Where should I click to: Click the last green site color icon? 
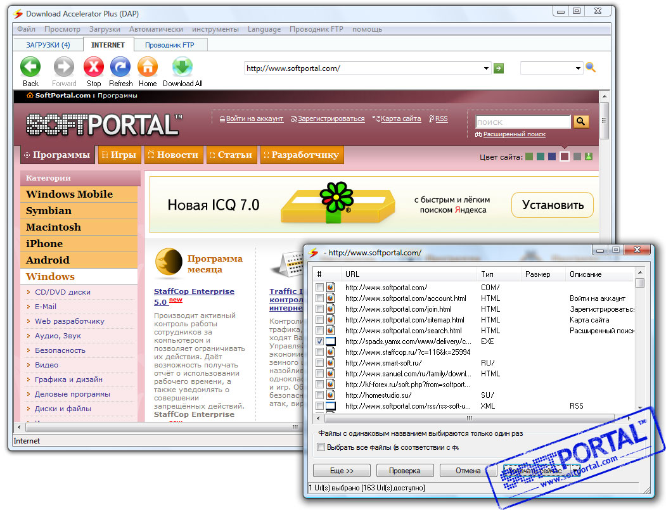pos(589,156)
